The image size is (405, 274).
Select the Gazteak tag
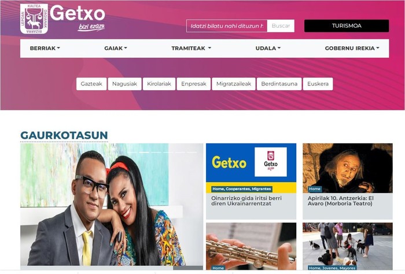[x=91, y=84]
